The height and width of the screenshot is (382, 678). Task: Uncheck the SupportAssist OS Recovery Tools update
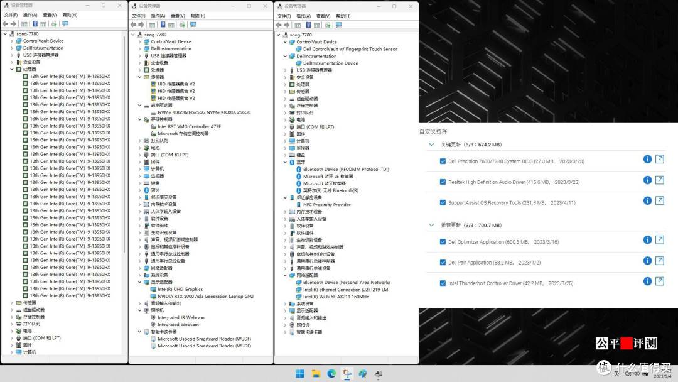coord(443,201)
